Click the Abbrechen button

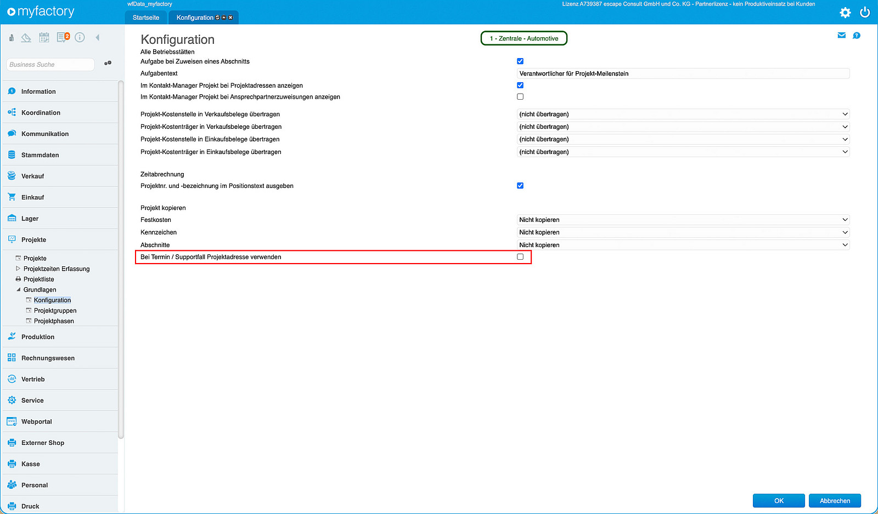(x=835, y=501)
